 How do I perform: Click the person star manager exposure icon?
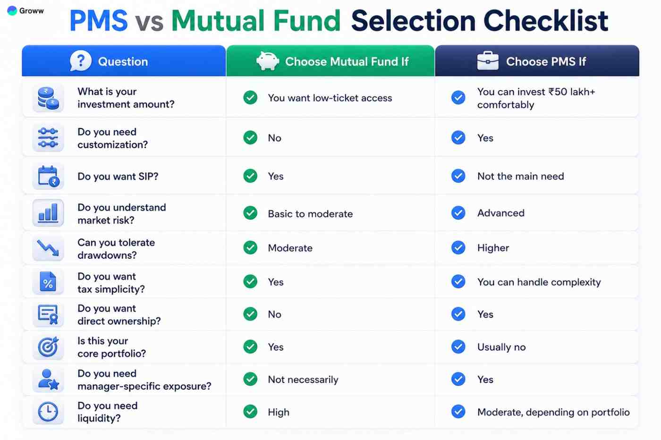tap(48, 380)
